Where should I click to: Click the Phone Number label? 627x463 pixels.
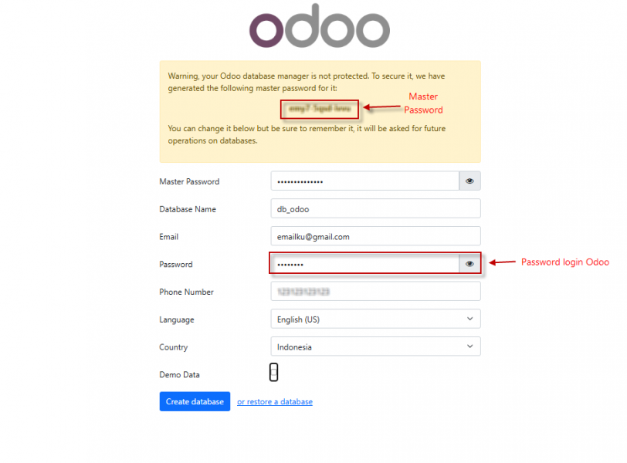tap(186, 292)
